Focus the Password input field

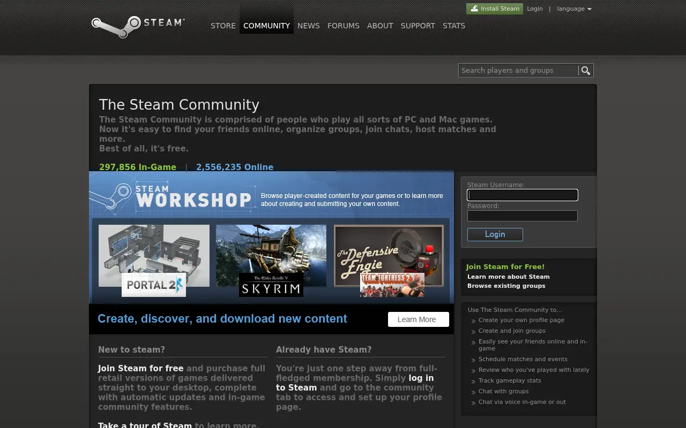(523, 216)
